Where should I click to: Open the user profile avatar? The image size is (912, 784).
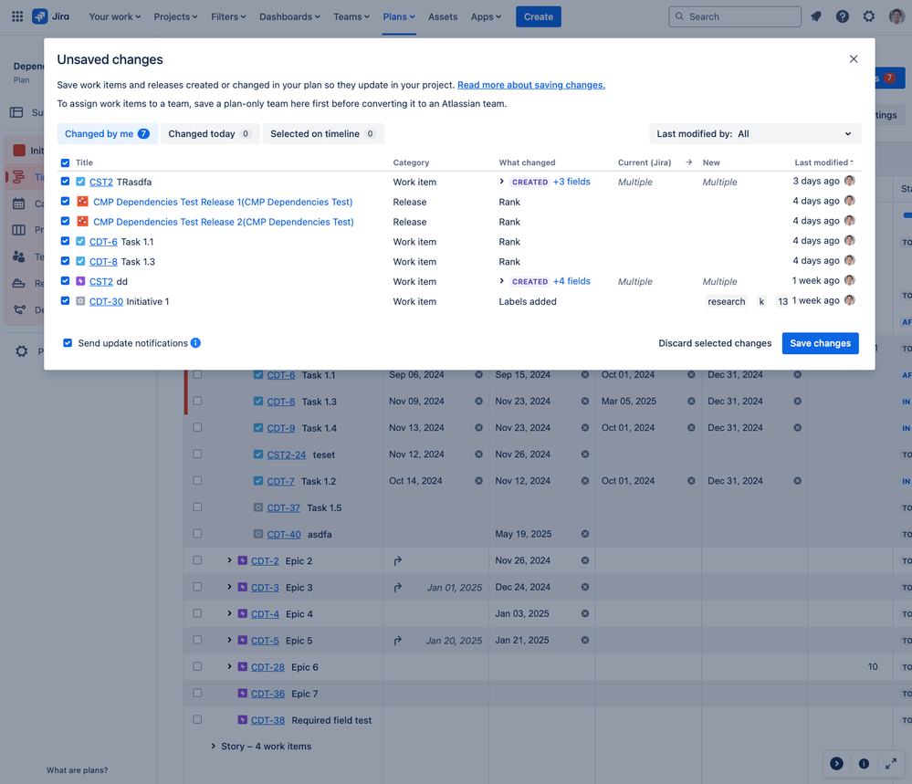point(896,16)
